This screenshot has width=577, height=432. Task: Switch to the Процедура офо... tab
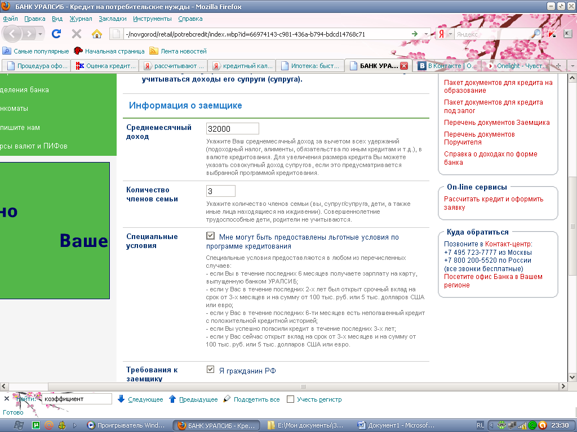tap(36, 66)
